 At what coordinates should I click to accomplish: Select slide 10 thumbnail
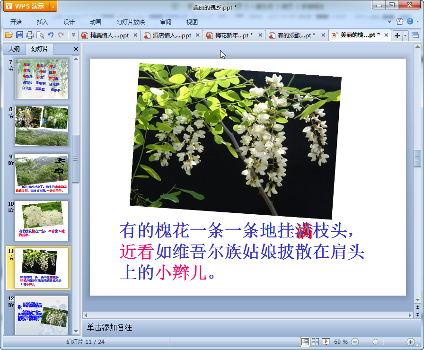pyautogui.click(x=42, y=221)
